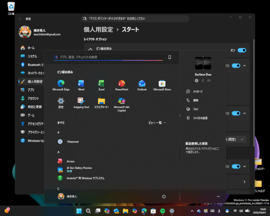Open Spotify from the taskbar
Screen dimensions: 270x216
point(162,211)
